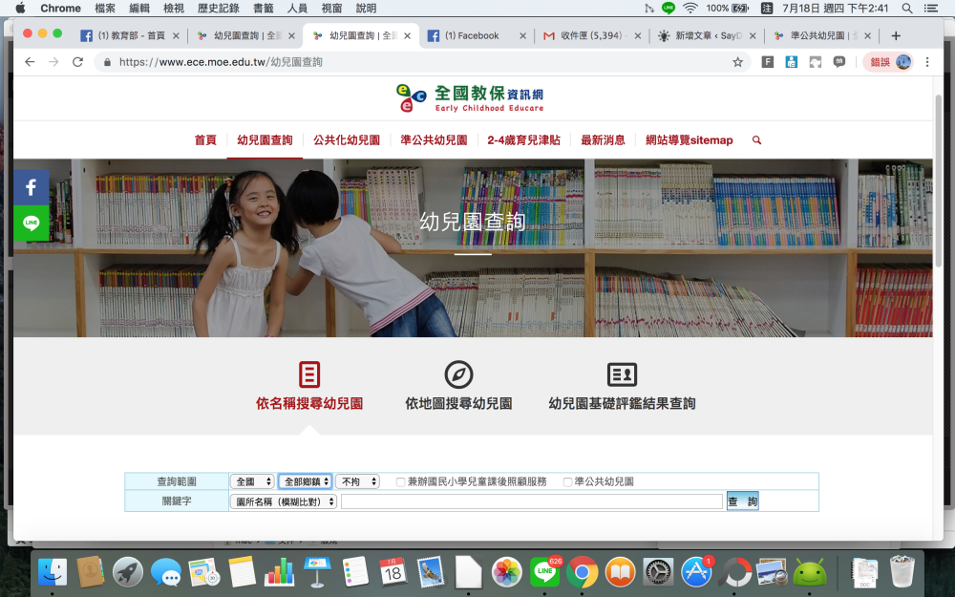Go to 首頁 in site navigation
Viewport: 955px width, 597px height.
click(x=205, y=140)
